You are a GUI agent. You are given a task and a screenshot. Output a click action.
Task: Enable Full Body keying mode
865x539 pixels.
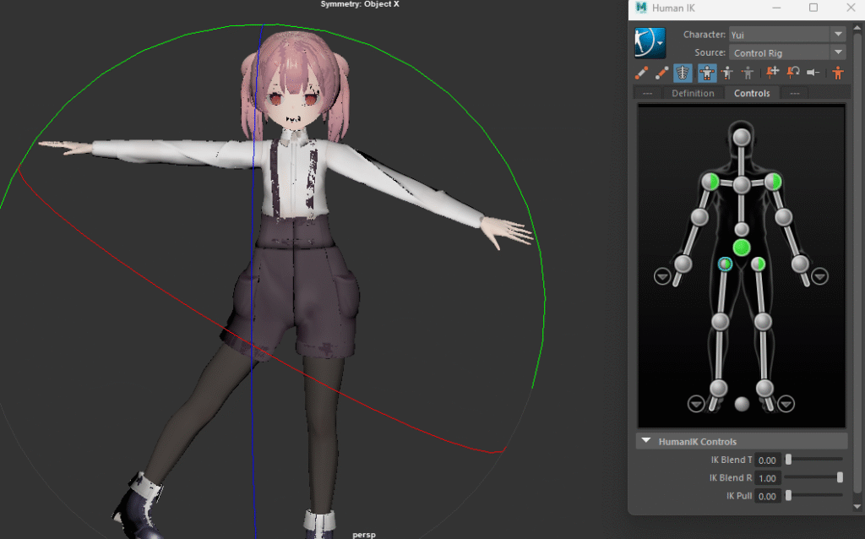[707, 73]
